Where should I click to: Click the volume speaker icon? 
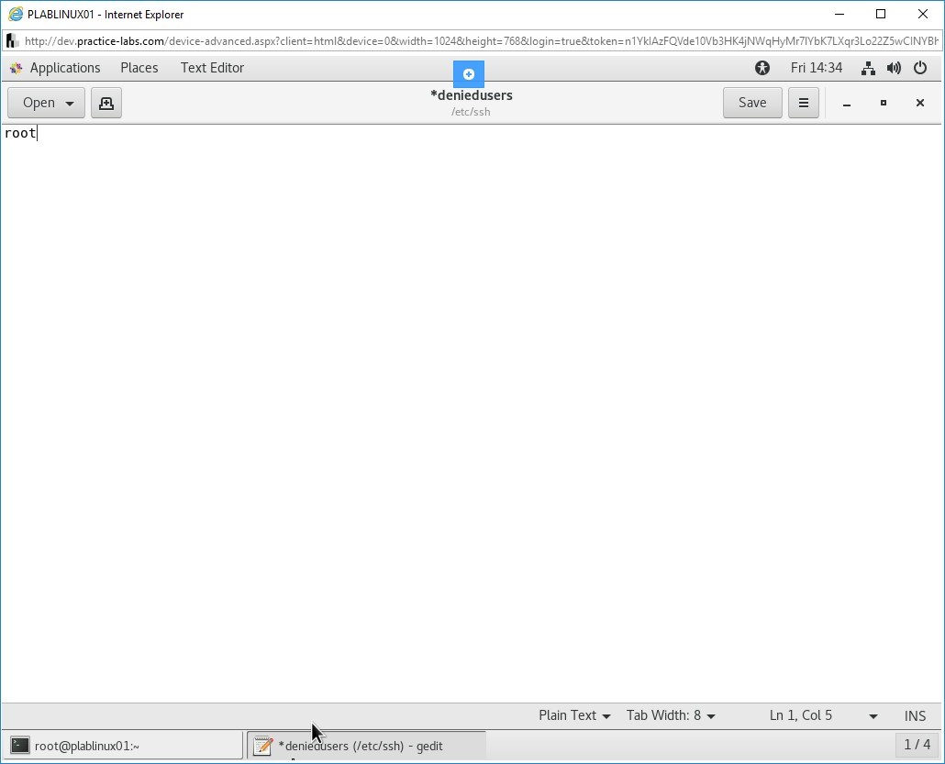point(894,68)
